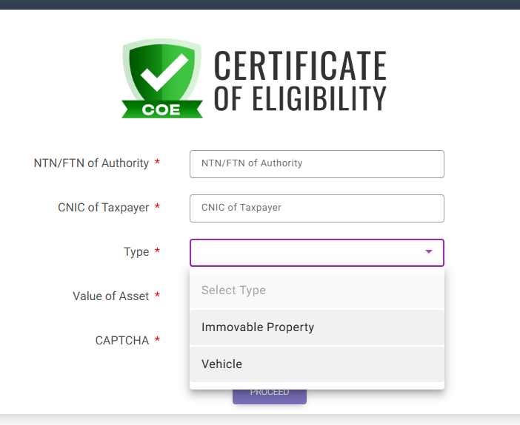Focus the NTN/FTN of Authority input field
The width and height of the screenshot is (520, 425).
point(317,164)
